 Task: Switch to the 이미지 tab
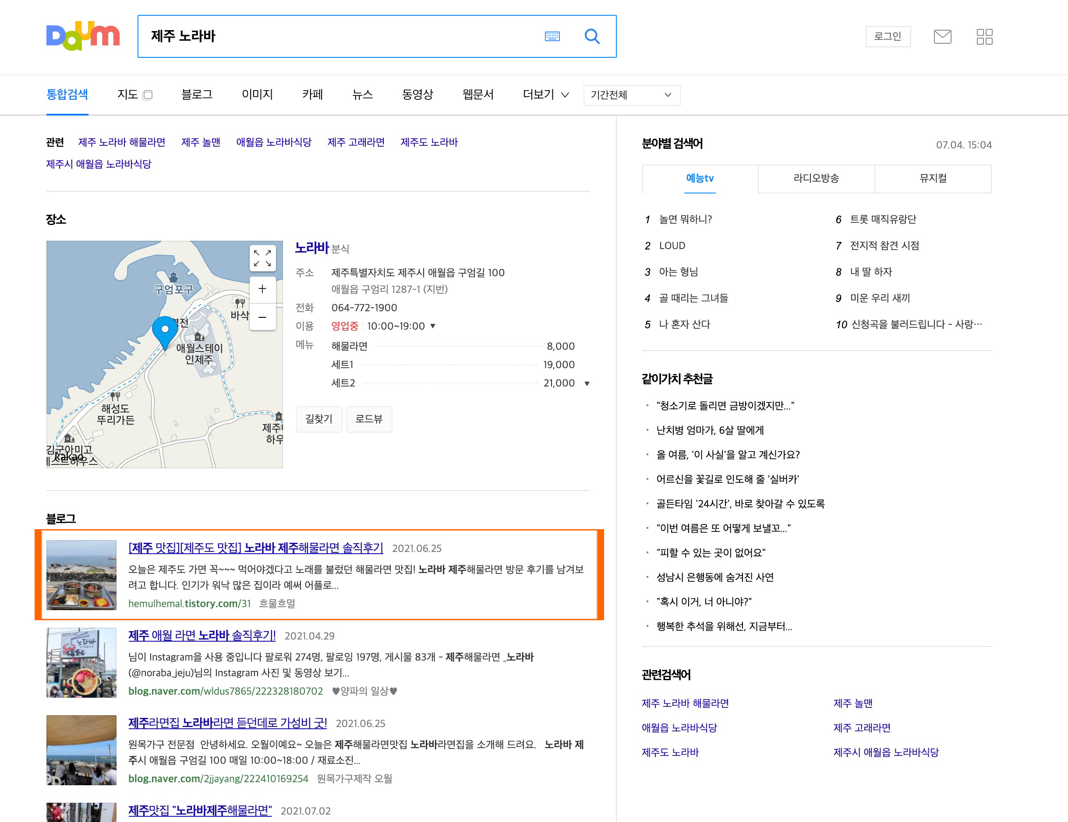point(257,94)
